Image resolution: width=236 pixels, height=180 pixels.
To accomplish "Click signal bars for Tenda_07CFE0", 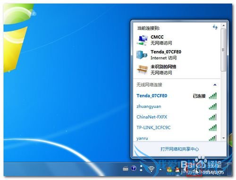I will (213, 96).
